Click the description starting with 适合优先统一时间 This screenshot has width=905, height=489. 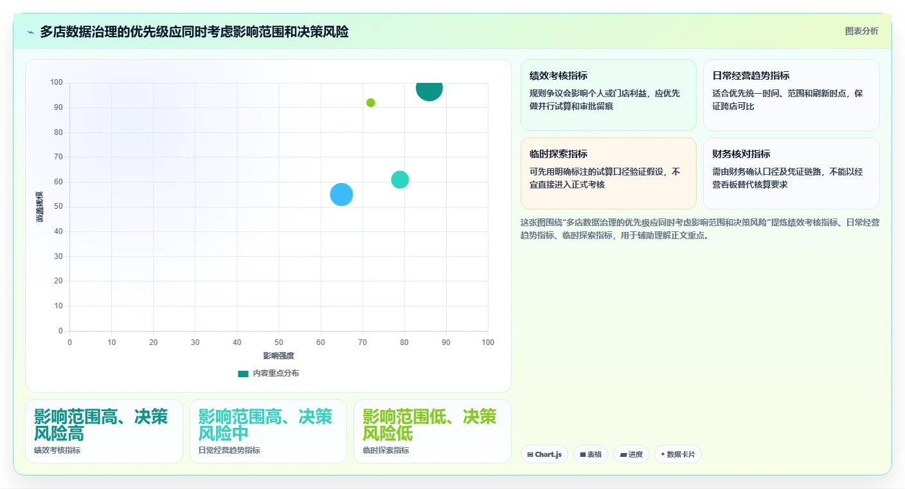[x=787, y=100]
